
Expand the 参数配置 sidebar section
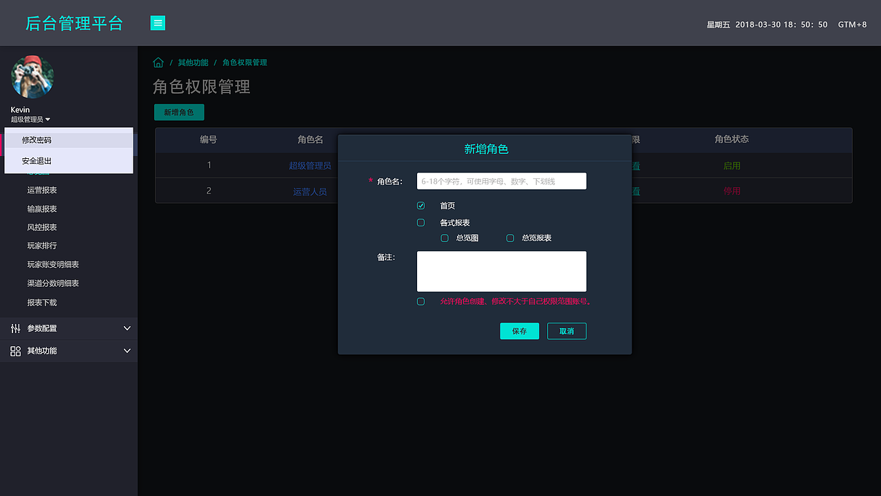click(69, 328)
